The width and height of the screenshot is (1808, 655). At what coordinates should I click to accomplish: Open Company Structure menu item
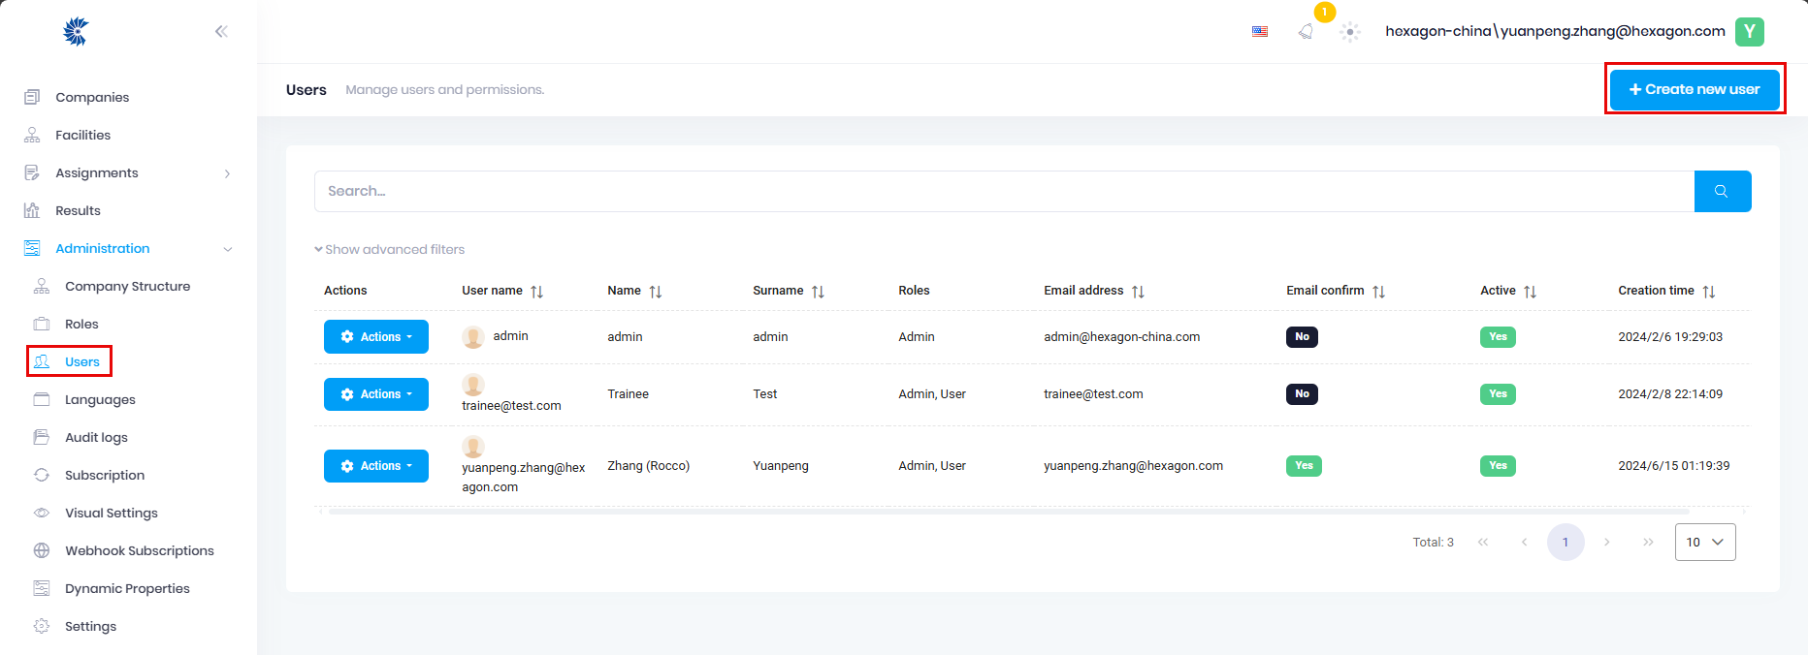127,286
